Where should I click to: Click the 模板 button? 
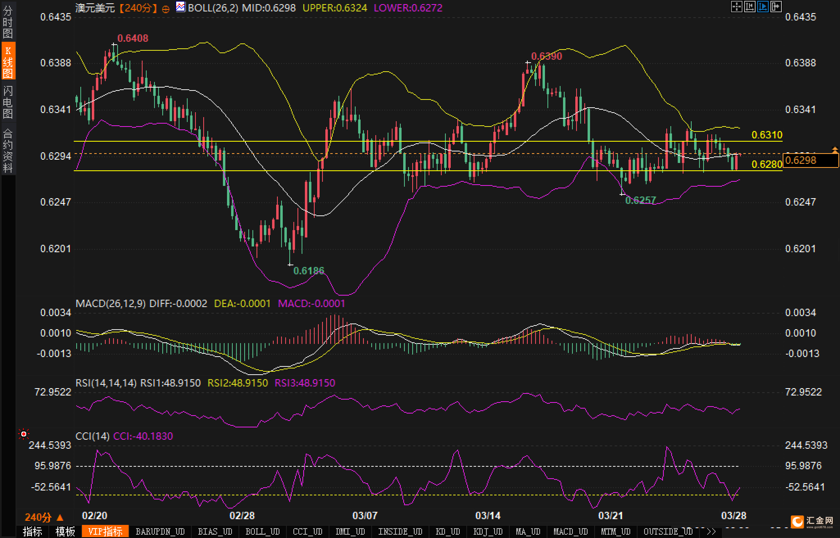pos(65,531)
